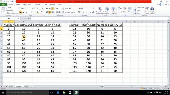Click inside the formula bar
This screenshot has width=170, height=95.
tap(100, 18)
